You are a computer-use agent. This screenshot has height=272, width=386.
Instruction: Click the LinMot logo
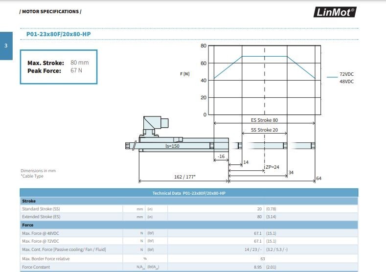(x=335, y=12)
